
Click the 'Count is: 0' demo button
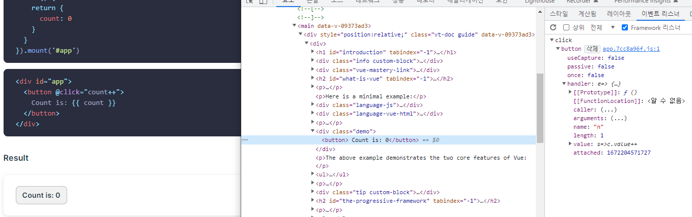[x=41, y=195]
